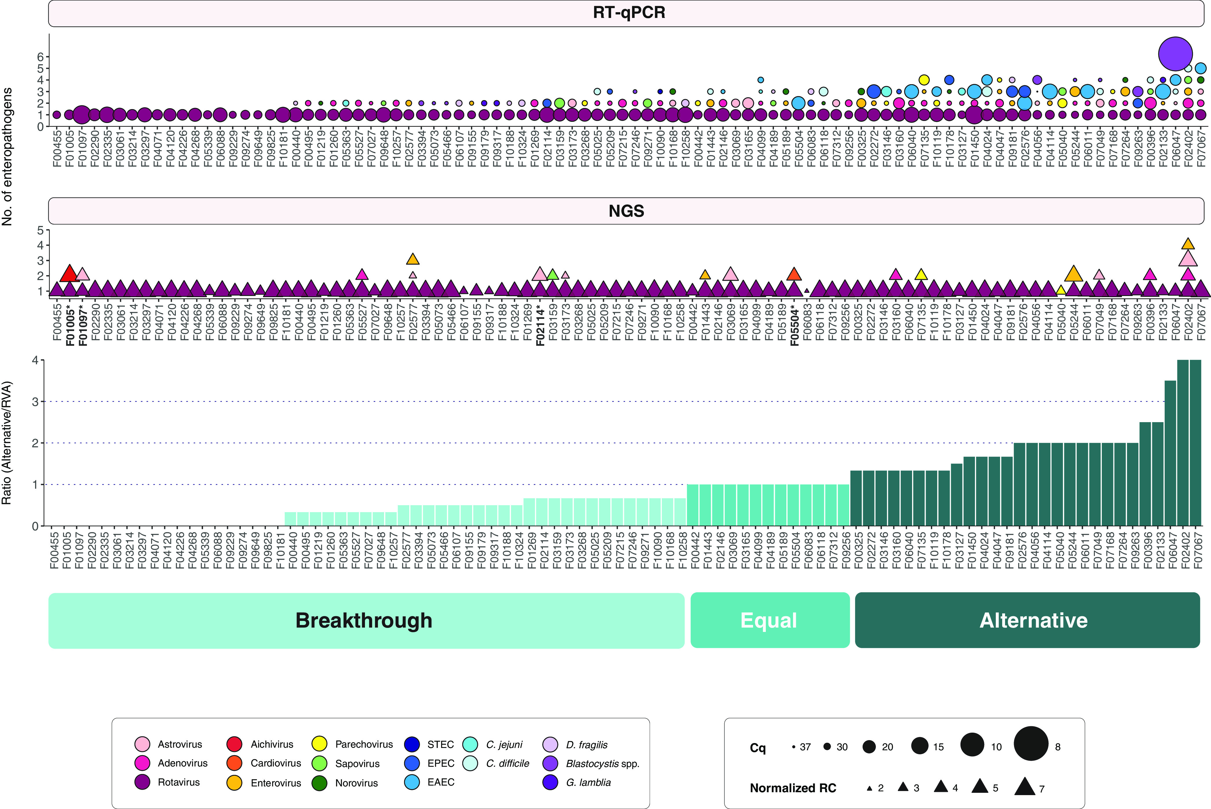Select the Sapovirus legend marker
Screen dimensions: 1211x809
click(x=320, y=763)
